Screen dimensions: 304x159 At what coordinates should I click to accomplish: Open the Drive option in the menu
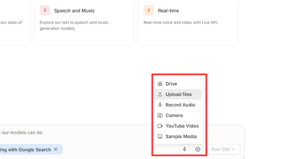(178, 84)
